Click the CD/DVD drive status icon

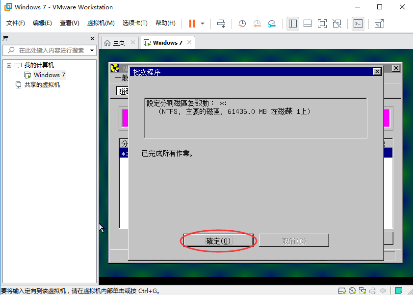coord(352,291)
